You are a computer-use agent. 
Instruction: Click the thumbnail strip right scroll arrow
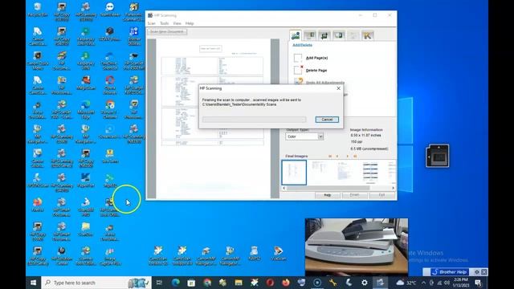click(x=394, y=188)
